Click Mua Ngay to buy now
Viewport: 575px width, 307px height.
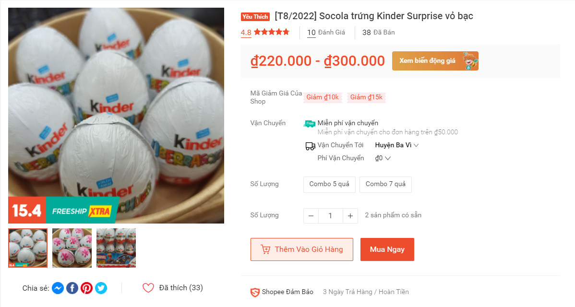pos(387,249)
